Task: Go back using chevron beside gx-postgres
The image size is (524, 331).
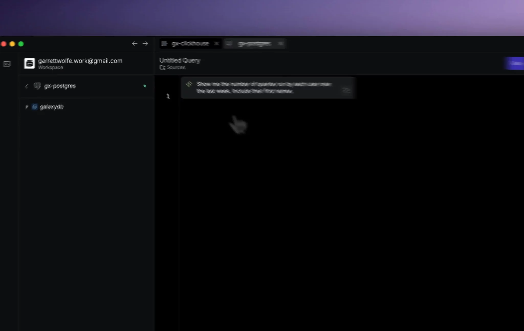Action: point(26,86)
